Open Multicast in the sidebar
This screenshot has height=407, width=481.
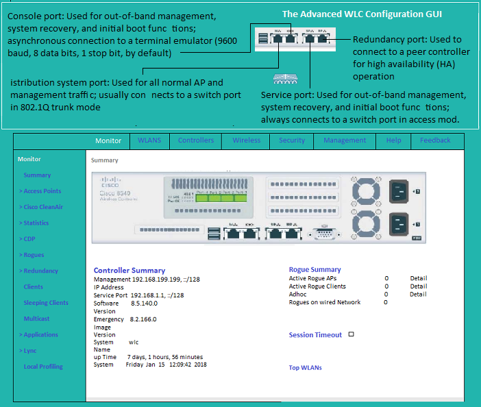pyautogui.click(x=36, y=319)
